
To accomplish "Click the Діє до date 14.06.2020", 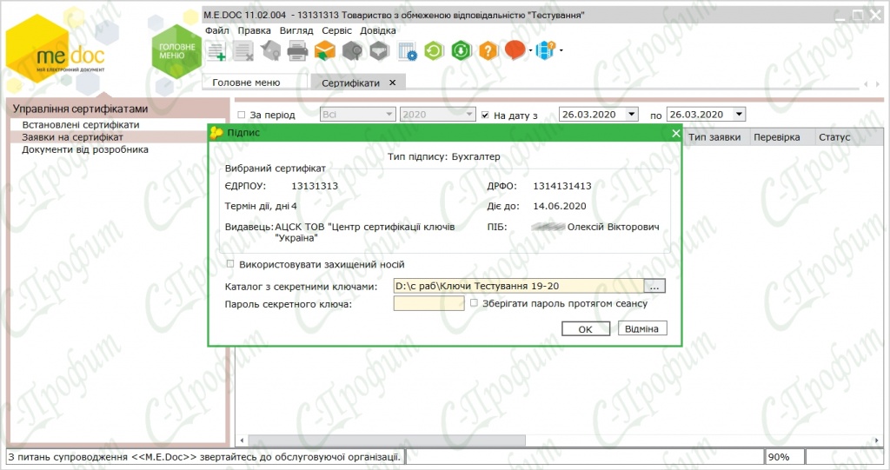I will tap(560, 206).
